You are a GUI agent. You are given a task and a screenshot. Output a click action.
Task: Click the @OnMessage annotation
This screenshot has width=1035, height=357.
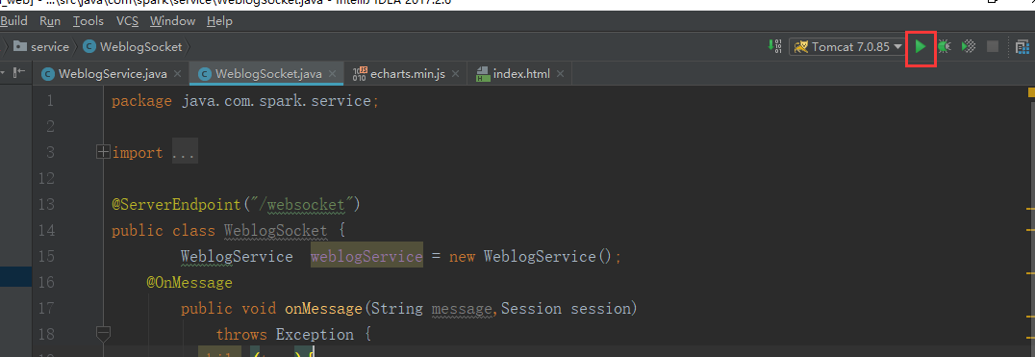tap(189, 283)
